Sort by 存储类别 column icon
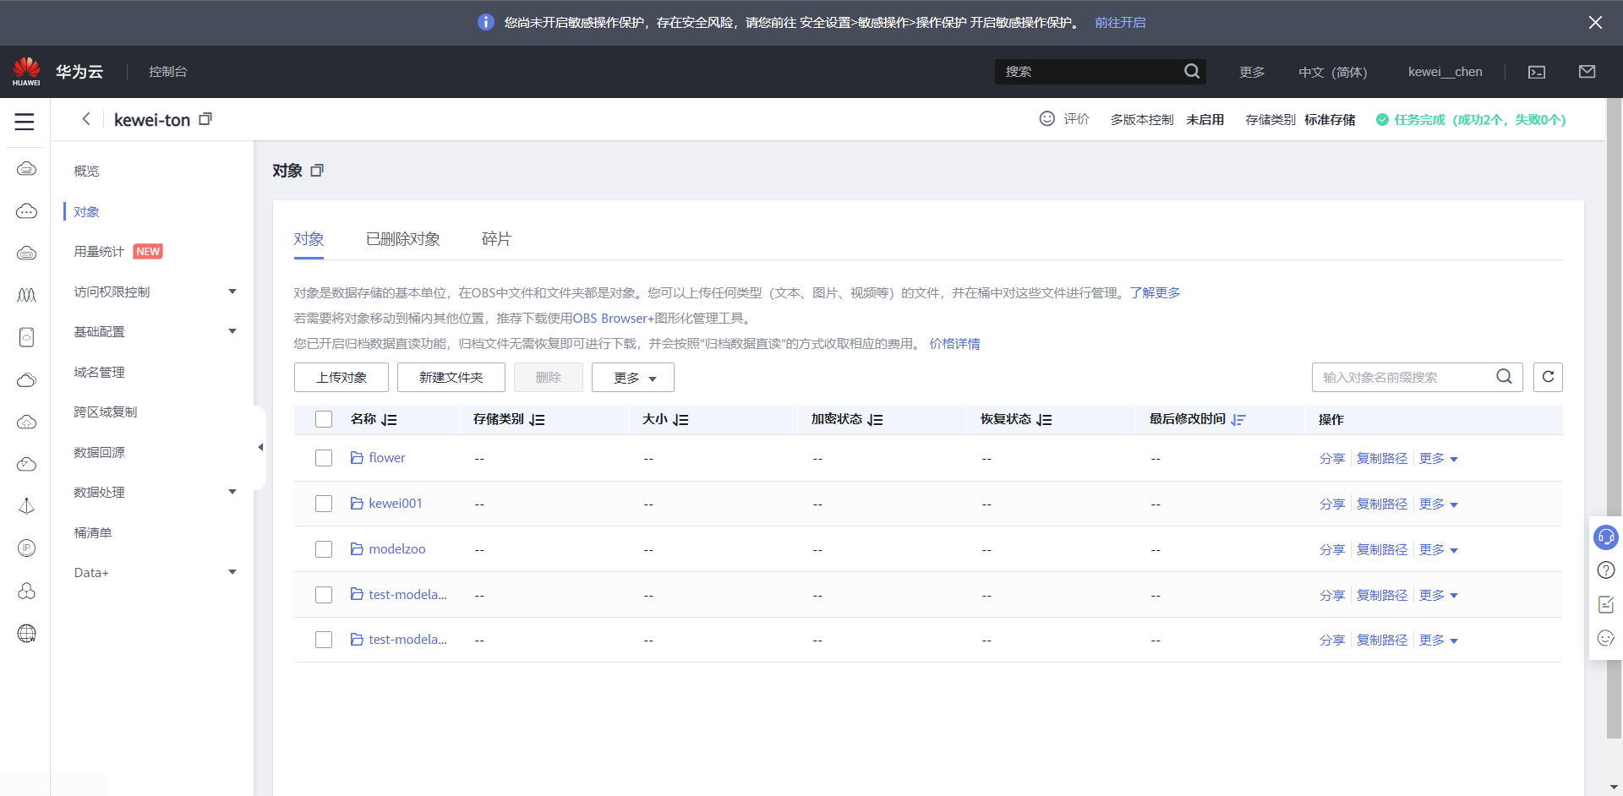 point(537,420)
